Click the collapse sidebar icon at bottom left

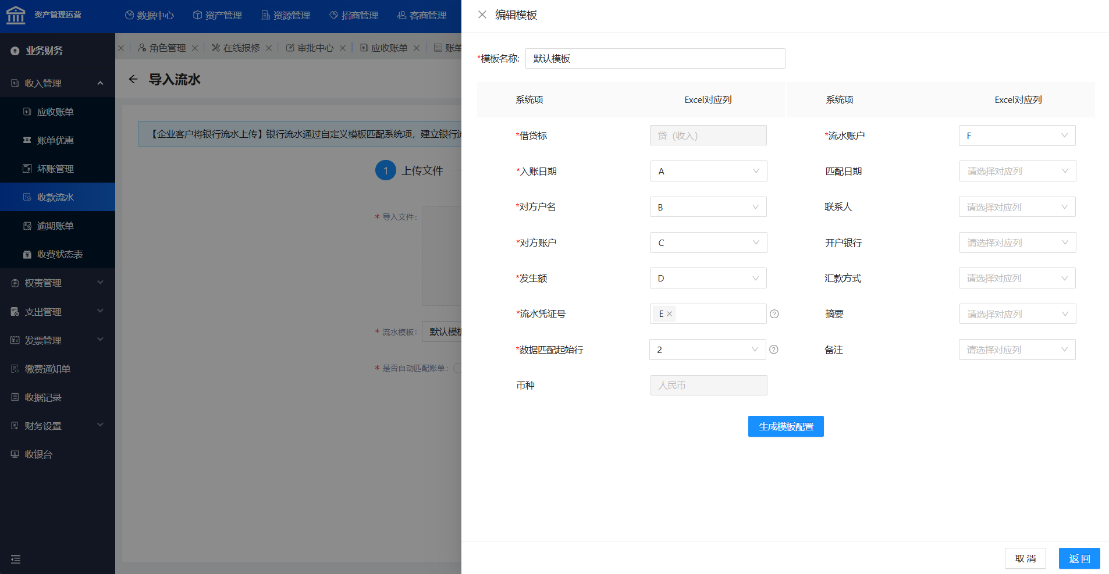pyautogui.click(x=16, y=559)
